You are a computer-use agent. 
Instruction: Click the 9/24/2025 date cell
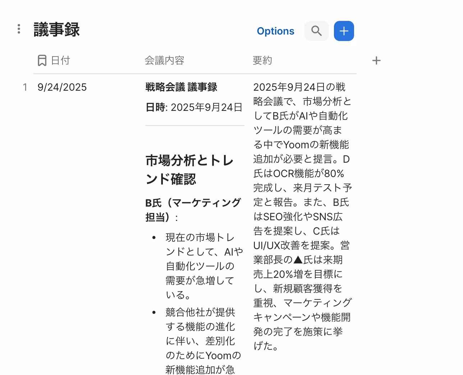click(62, 87)
